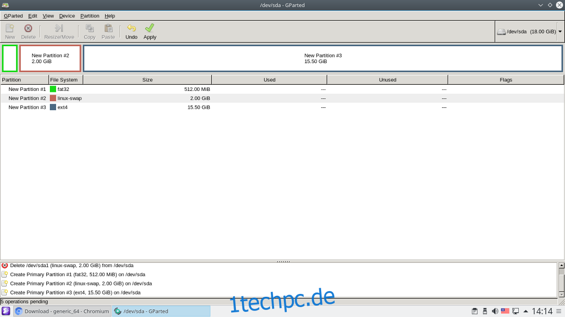Sort by the Flags column header
The width and height of the screenshot is (565, 317).
[506, 80]
